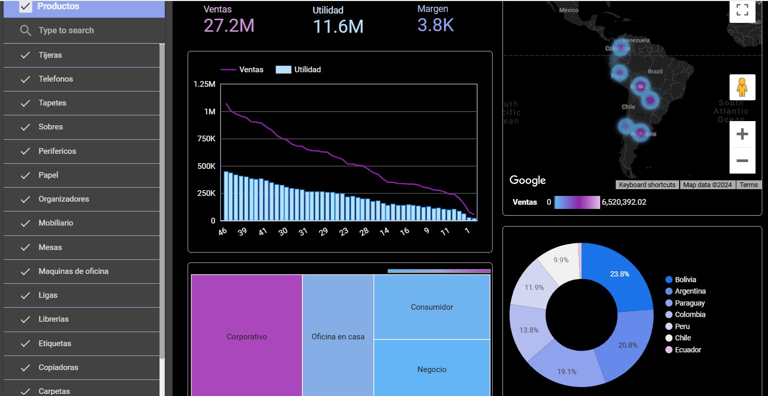Screen dimensions: 768x396
Task: Click the Ventas color gradient legend bar
Action: coord(577,202)
